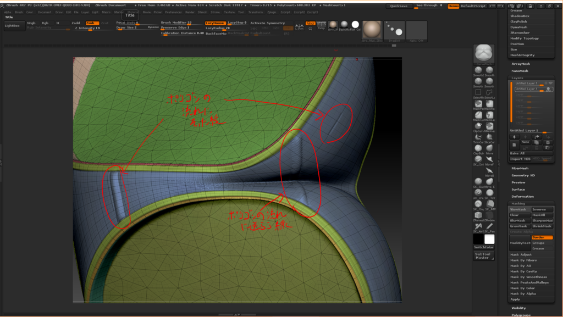The image size is (563, 317).
Task: Select the SK_AirBrush icon
Action: 478,226
